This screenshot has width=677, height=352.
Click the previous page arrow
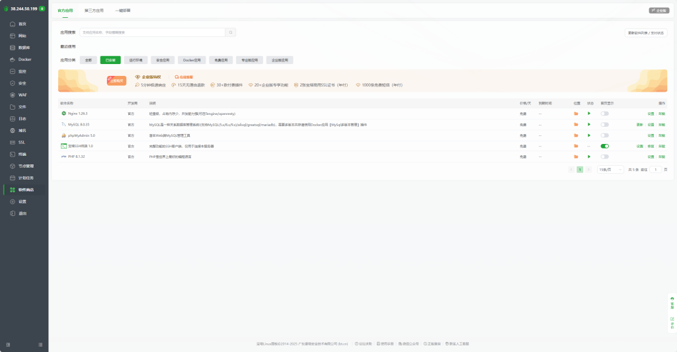571,170
